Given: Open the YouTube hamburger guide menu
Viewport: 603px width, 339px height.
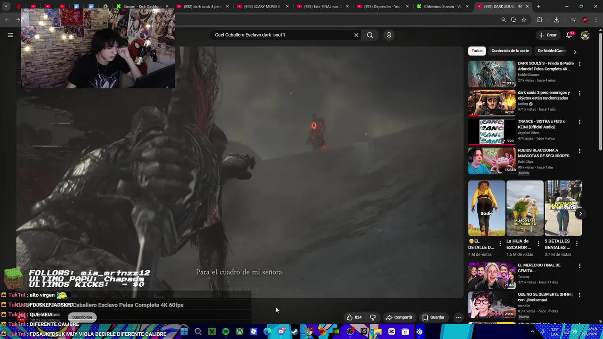Looking at the screenshot, I should point(10,35).
